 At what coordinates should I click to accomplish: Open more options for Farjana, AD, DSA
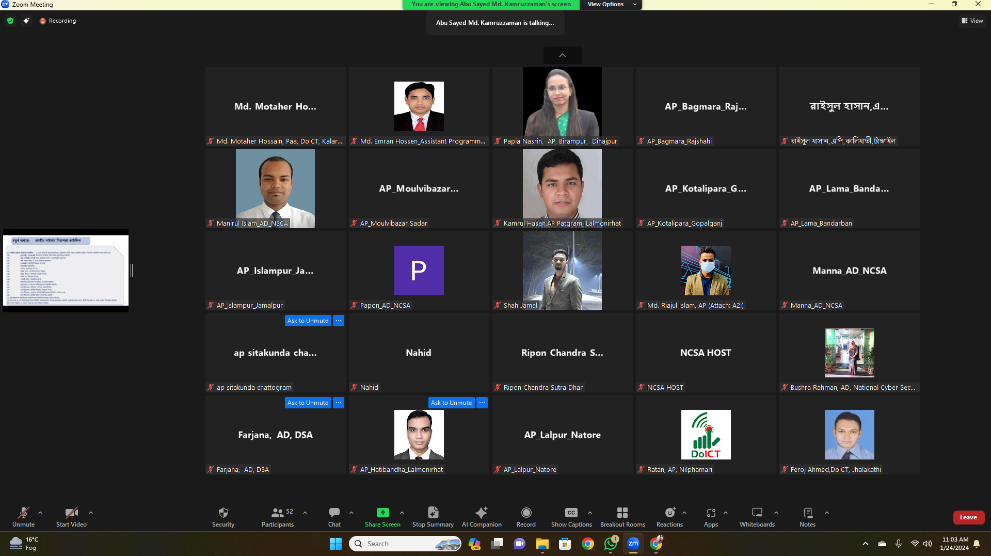[x=339, y=403]
